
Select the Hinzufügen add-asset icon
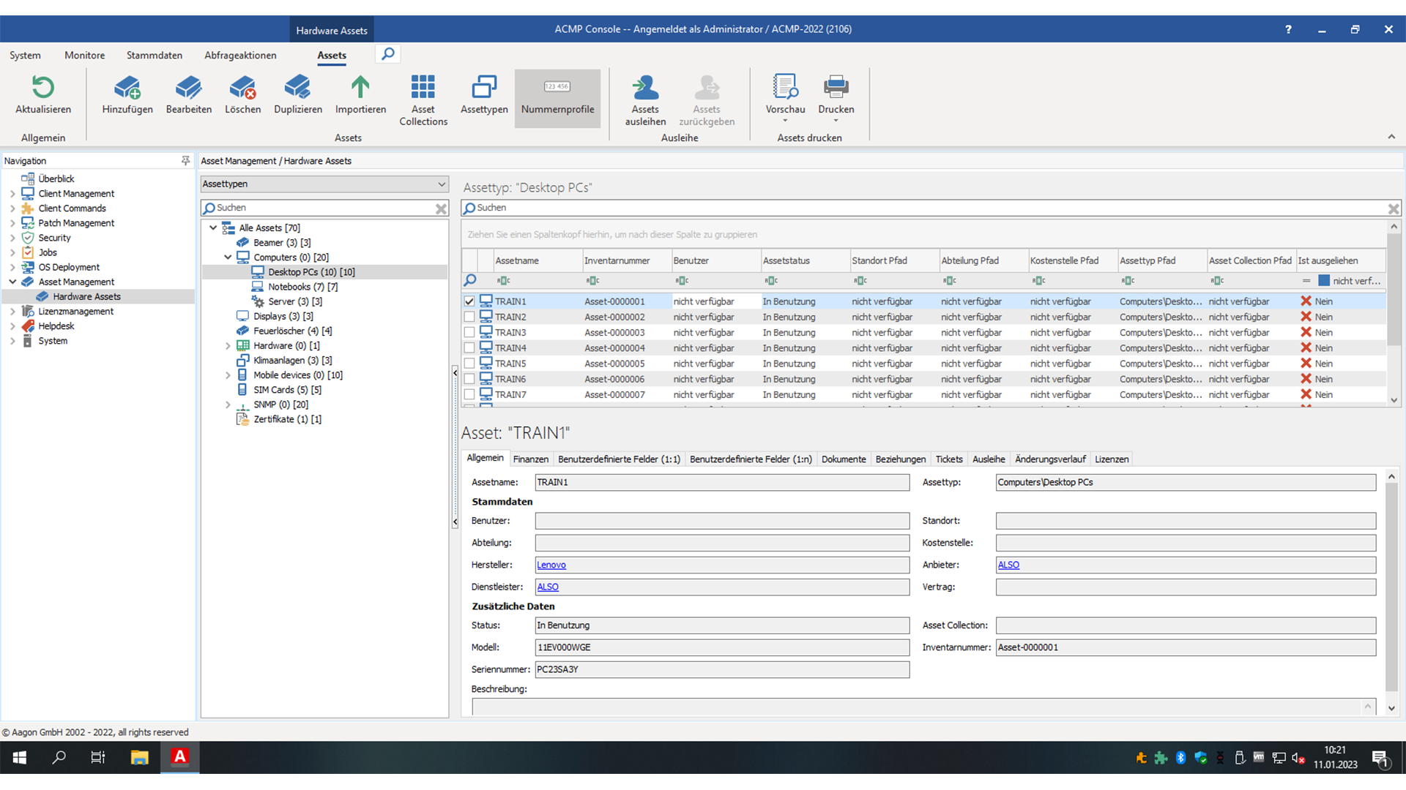pos(127,89)
